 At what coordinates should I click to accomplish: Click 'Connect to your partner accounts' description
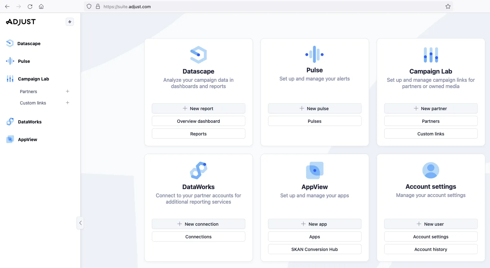[x=198, y=199]
